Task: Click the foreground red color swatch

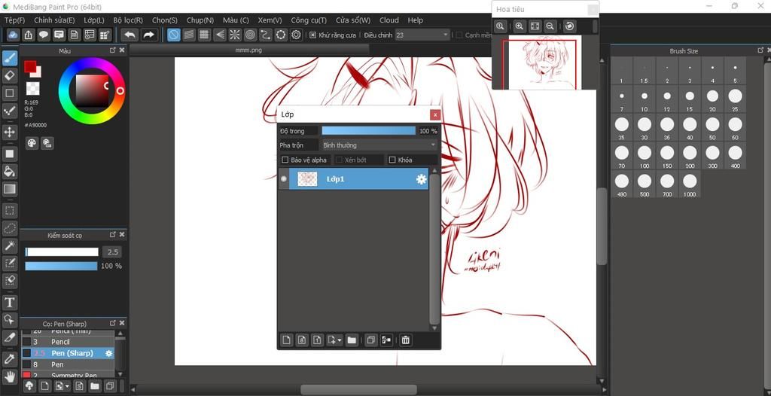Action: click(29, 65)
